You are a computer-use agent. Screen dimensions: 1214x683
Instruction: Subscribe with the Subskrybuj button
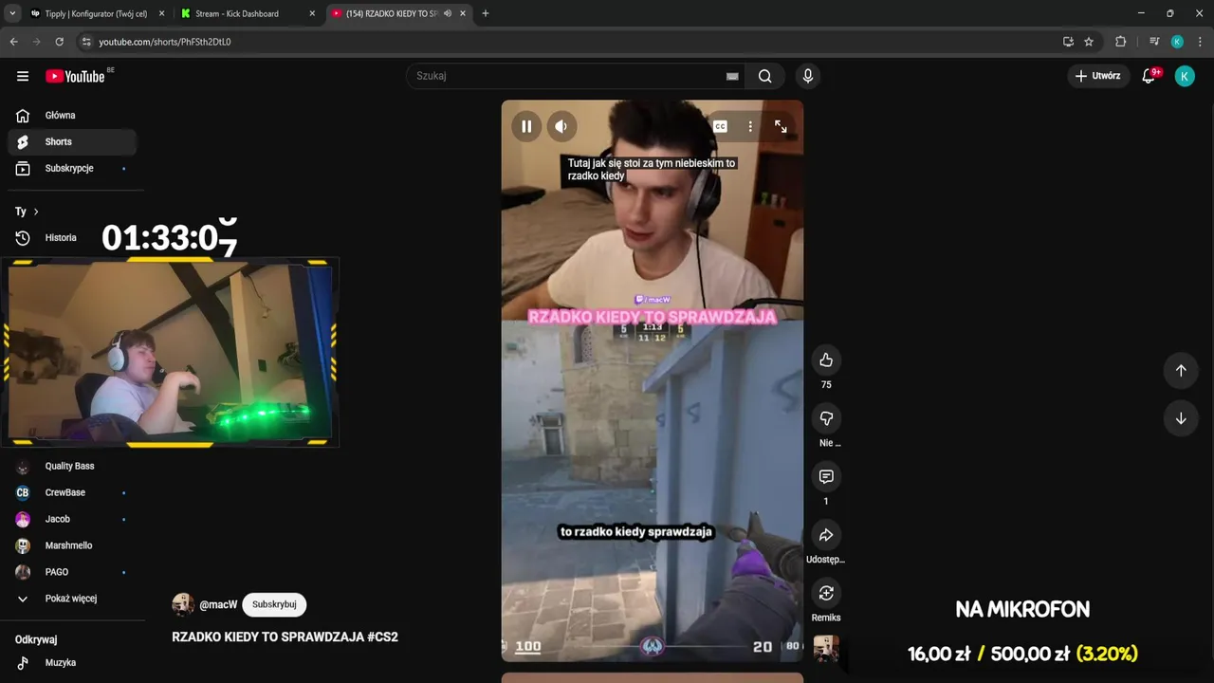(274, 604)
